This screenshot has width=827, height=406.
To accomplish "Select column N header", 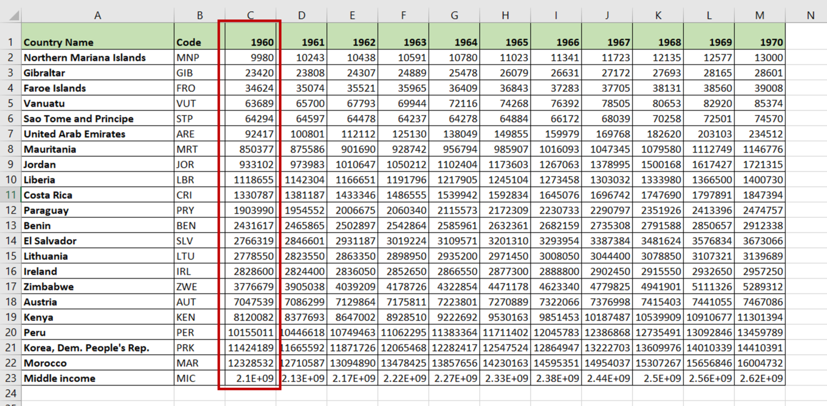I will click(x=810, y=15).
